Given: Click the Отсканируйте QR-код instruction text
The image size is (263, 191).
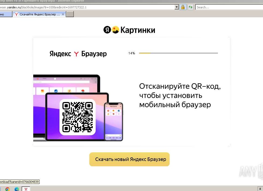Looking at the screenshot, I should pos(180,95).
